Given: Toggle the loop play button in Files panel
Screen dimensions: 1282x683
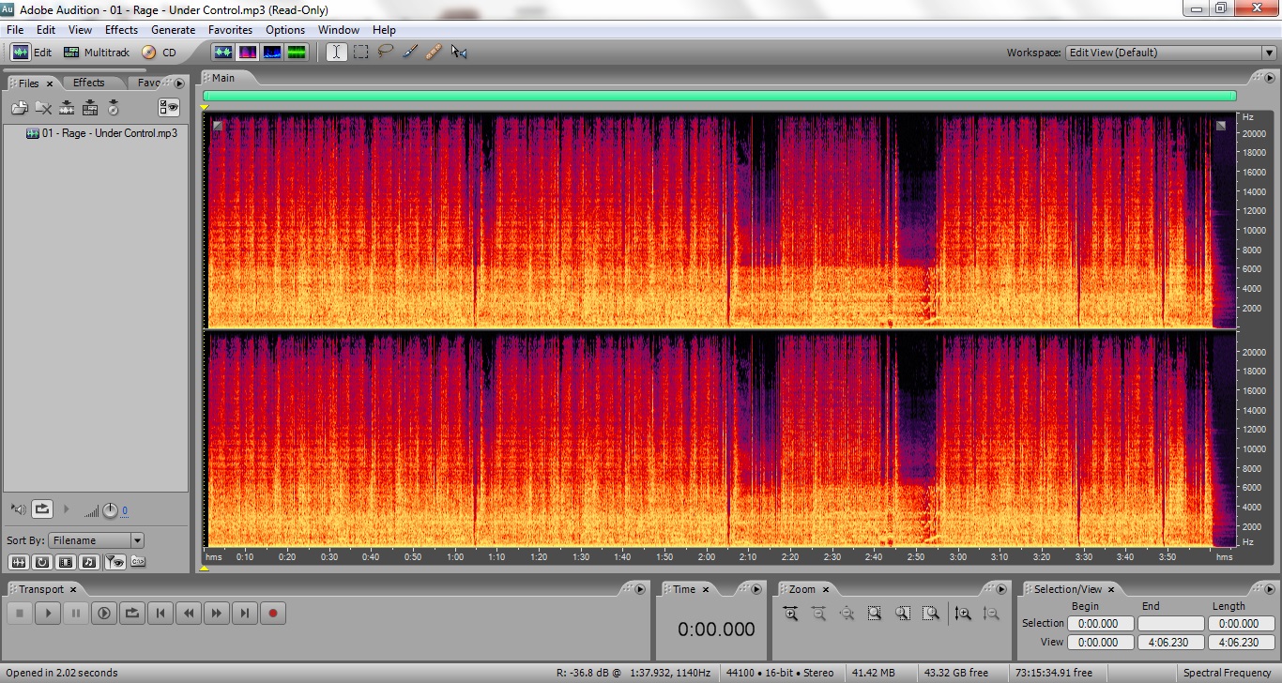Looking at the screenshot, I should (x=42, y=509).
